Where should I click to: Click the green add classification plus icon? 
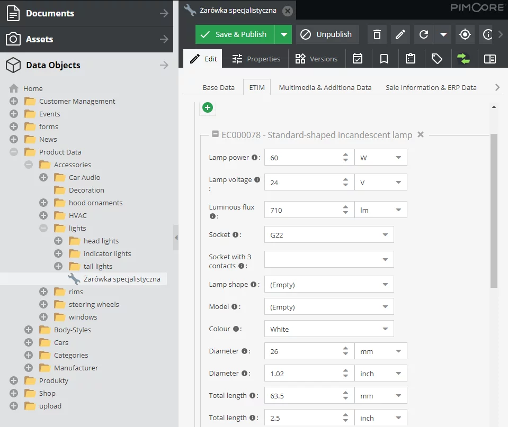point(208,108)
